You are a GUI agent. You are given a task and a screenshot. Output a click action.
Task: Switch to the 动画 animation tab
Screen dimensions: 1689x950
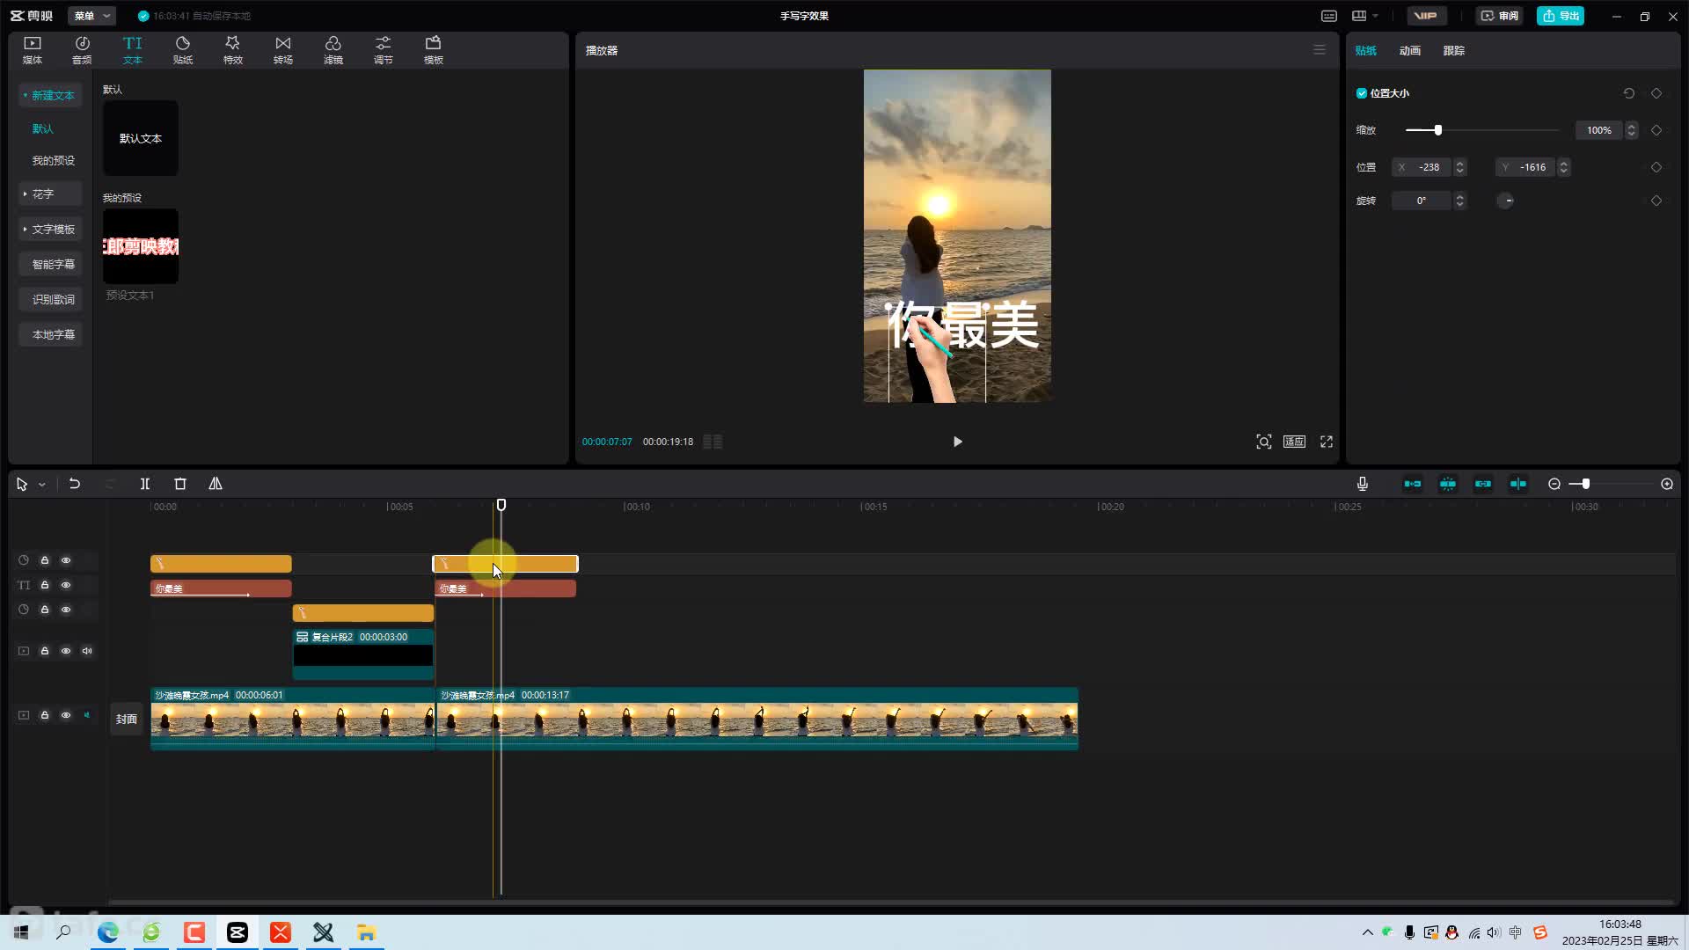tap(1410, 51)
